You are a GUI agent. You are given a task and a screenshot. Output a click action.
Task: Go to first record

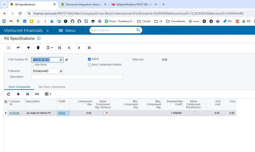(60, 48)
